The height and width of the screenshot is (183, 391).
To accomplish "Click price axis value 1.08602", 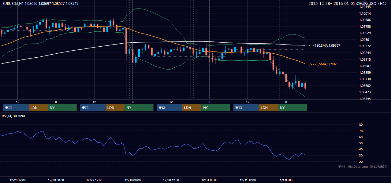I will tap(365, 86).
